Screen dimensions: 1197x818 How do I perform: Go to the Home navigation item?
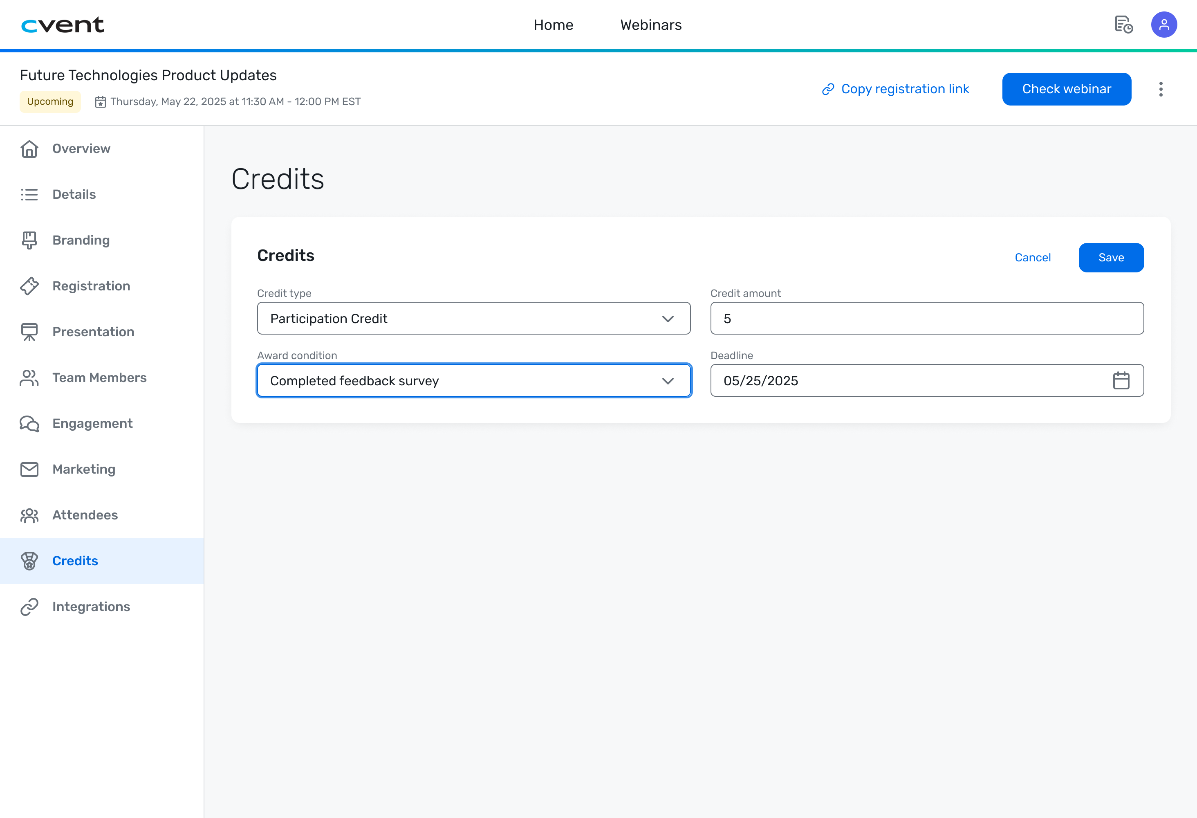[553, 25]
